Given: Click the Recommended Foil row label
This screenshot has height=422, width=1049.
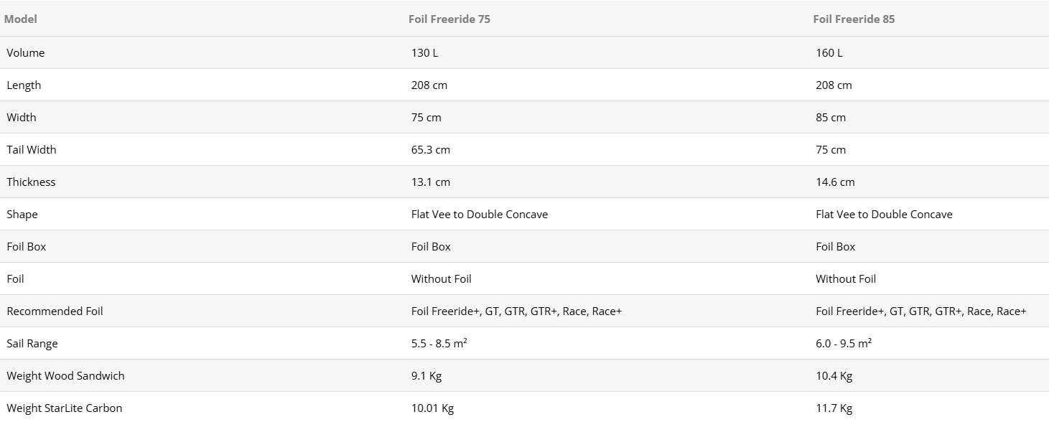Looking at the screenshot, I should click(55, 311).
